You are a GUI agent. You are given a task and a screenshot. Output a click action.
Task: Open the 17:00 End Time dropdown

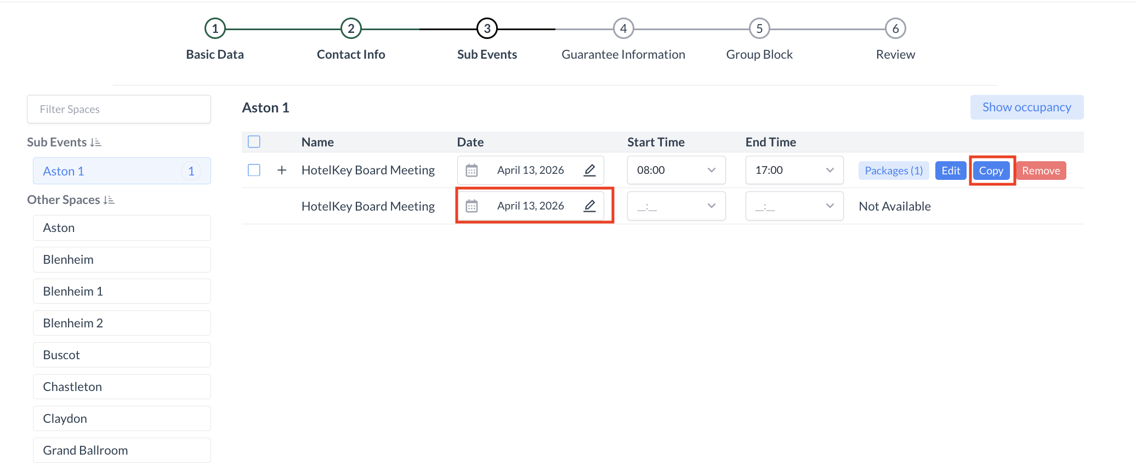pos(794,171)
